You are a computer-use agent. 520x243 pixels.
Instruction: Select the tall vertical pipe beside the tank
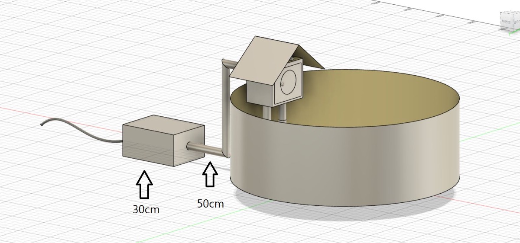225,108
